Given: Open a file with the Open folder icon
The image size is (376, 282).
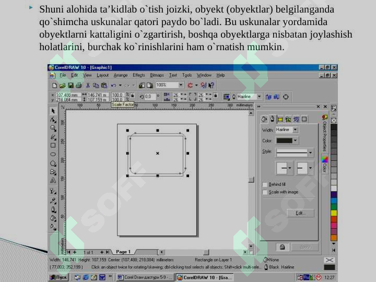Looking at the screenshot, I should tap(63, 85).
